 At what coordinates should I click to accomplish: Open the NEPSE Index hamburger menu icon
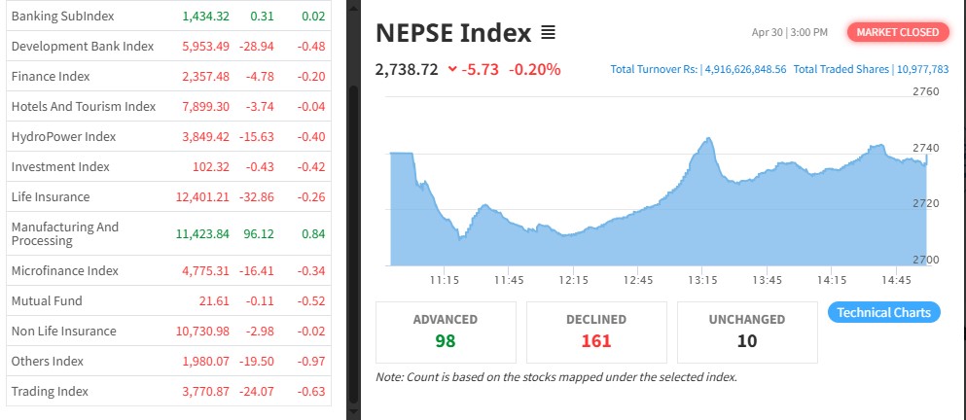(548, 33)
